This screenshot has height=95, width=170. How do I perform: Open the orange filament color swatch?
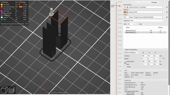pyautogui.click(x=125, y=12)
